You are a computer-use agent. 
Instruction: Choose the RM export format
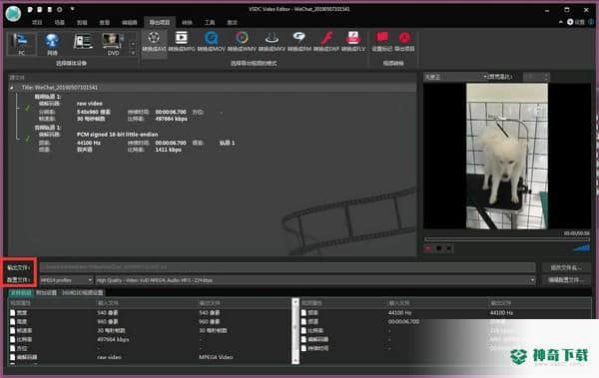coord(299,42)
